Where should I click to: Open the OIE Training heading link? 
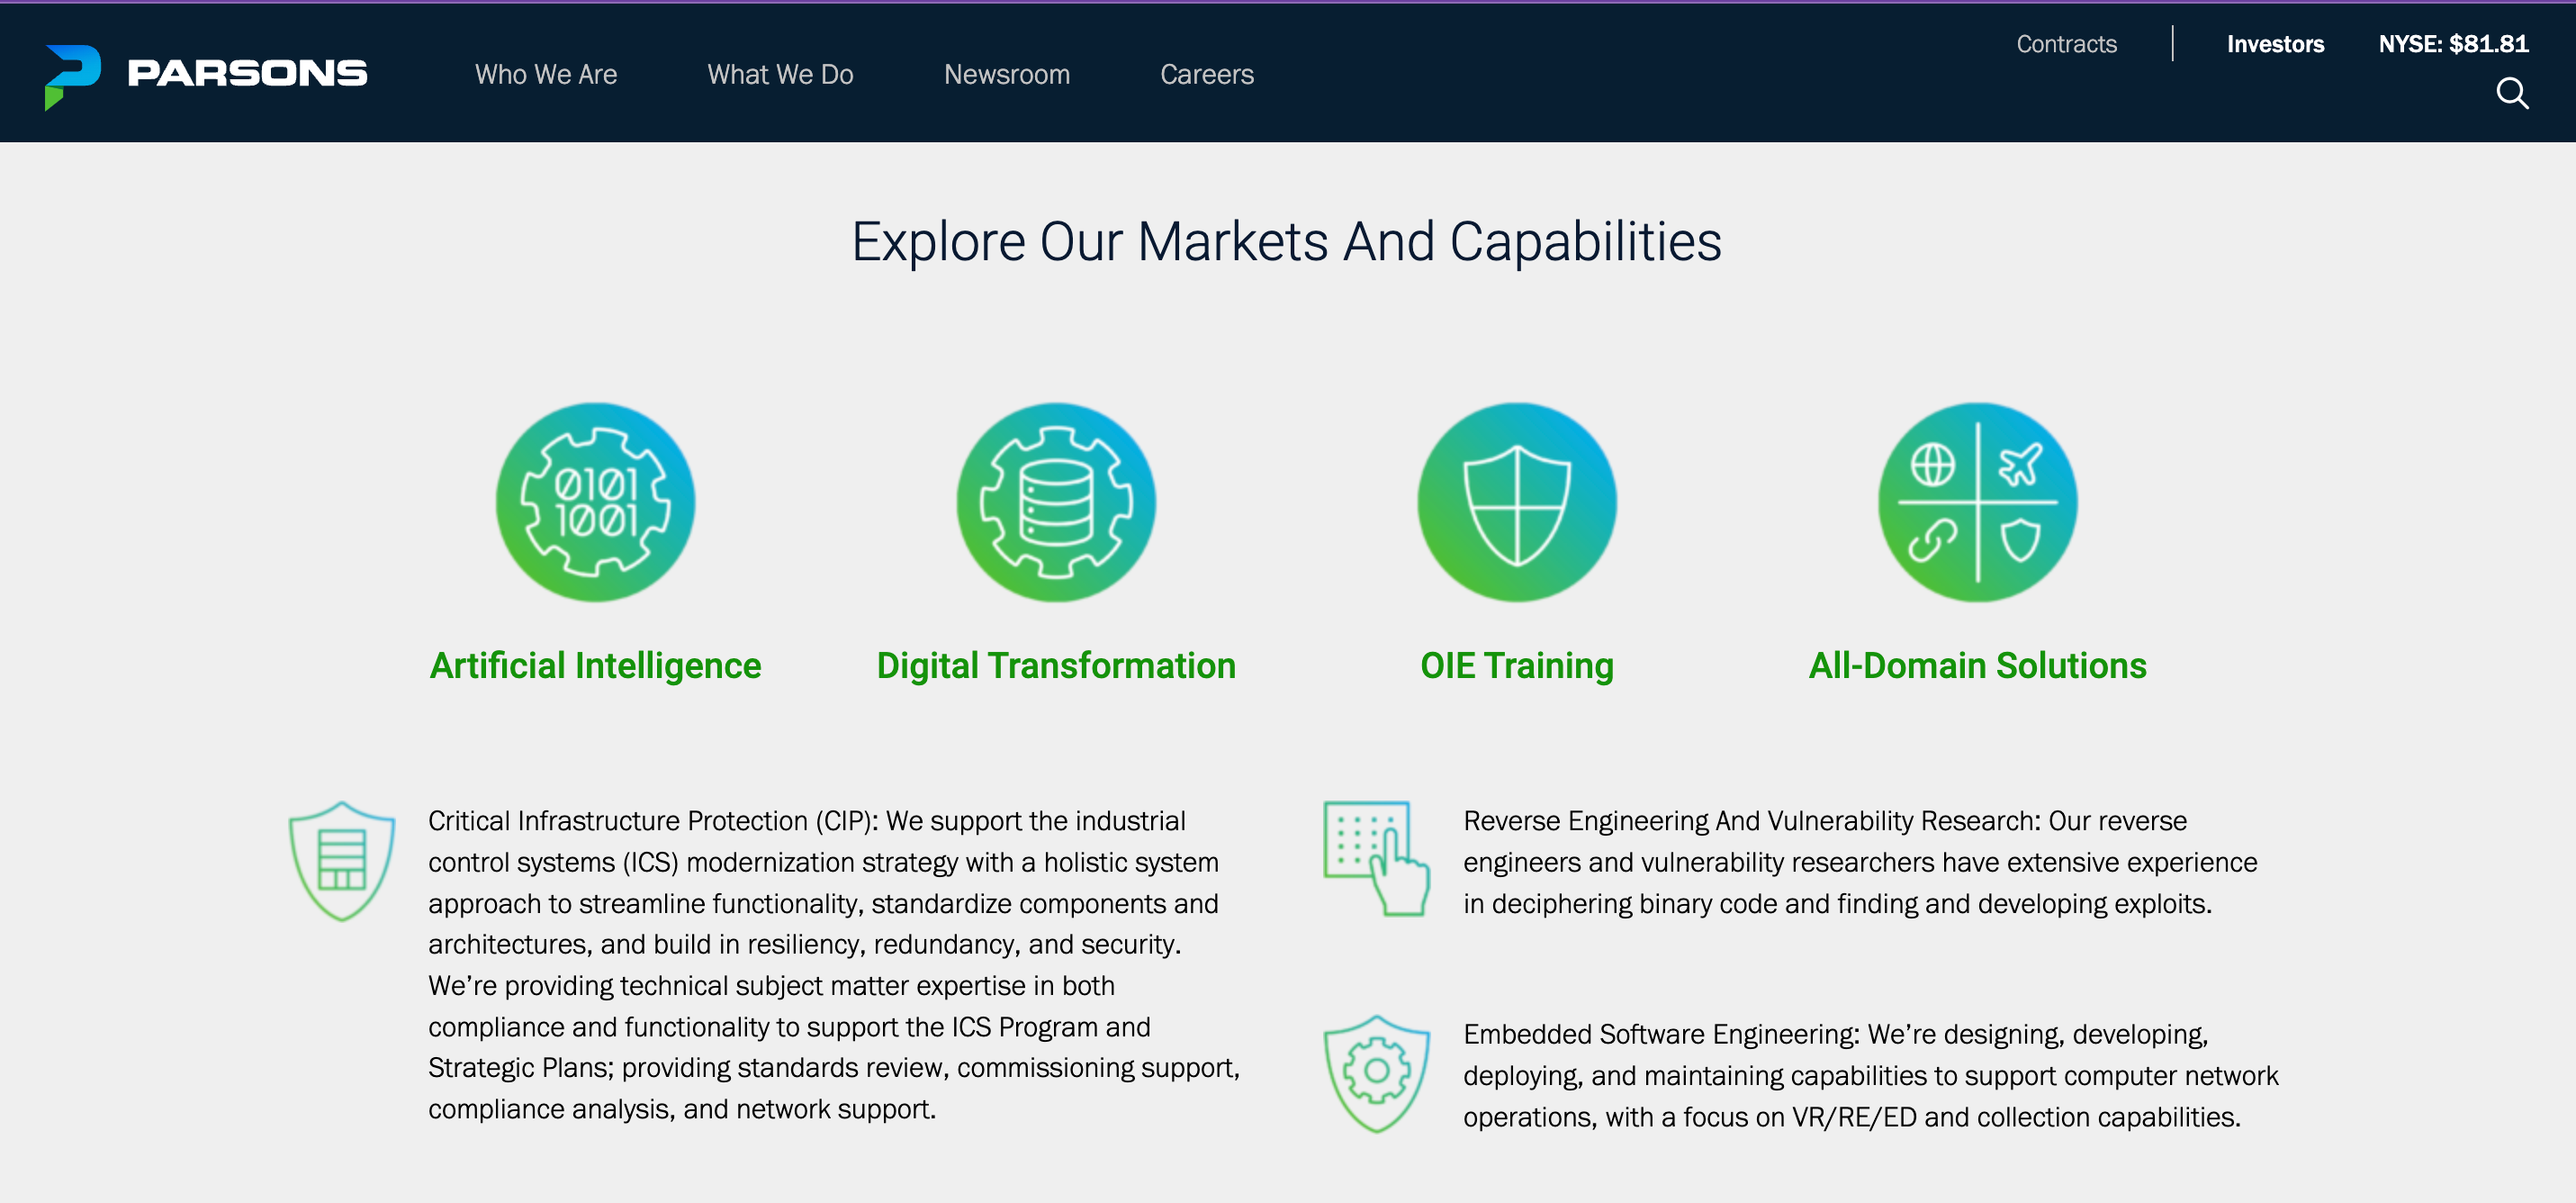(x=1516, y=665)
